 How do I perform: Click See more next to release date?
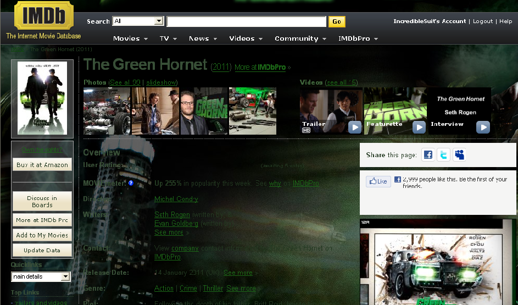tap(238, 273)
